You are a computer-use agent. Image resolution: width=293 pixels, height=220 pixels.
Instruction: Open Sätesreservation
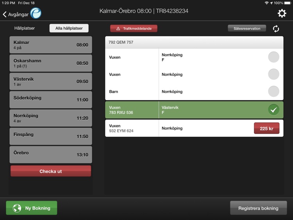pyautogui.click(x=247, y=29)
